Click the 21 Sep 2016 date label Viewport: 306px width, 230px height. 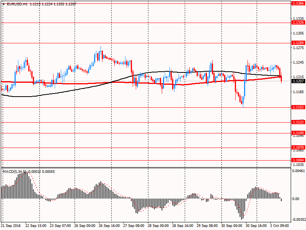pos(11,226)
